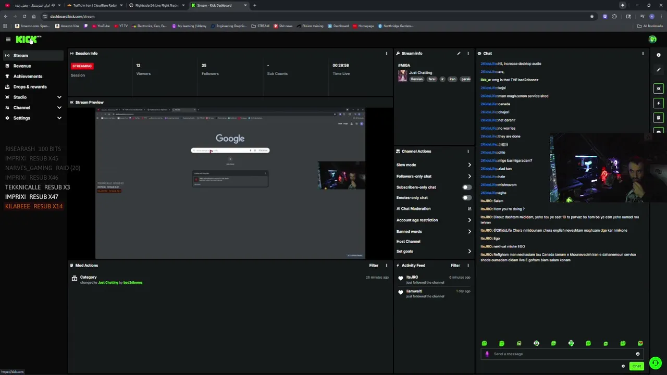This screenshot has width=667, height=375.
Task: Click the green Chat send button
Action: (x=636, y=366)
